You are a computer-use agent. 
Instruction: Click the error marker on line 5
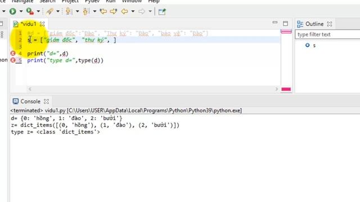13,60
